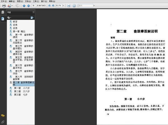168x125 pixels.
Task: Click bookmark icon beside 第二套 大六步
Action: [x=11, y=91]
